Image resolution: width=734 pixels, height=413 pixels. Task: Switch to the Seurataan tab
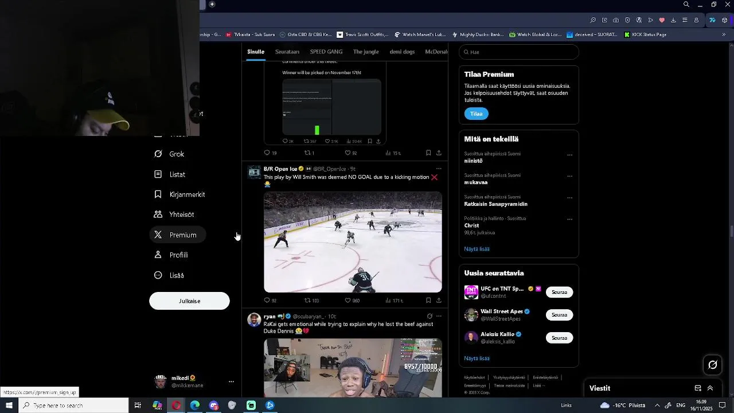coord(287,52)
